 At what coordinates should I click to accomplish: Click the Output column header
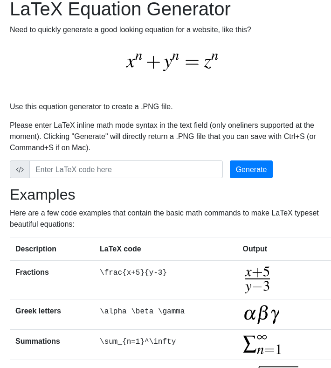[255, 249]
